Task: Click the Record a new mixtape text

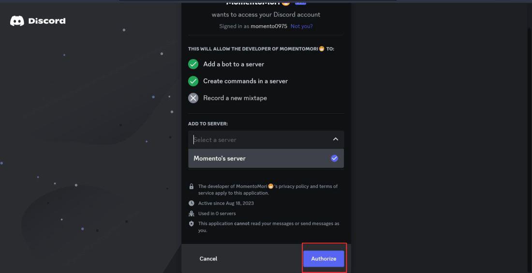Action: [235, 98]
